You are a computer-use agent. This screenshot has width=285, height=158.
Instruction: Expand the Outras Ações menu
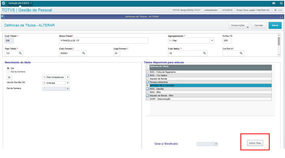click(239, 25)
